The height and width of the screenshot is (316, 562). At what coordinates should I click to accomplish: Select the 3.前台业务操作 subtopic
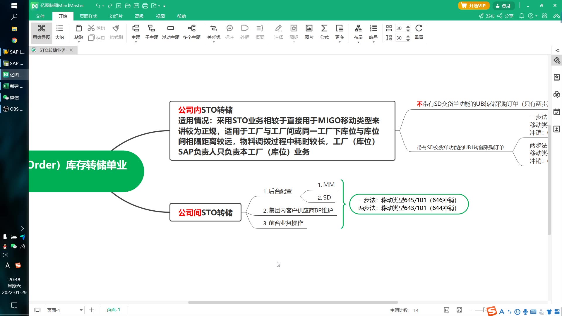pyautogui.click(x=283, y=223)
